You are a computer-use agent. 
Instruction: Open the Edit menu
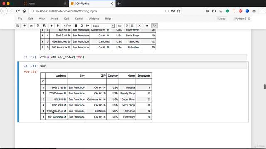[x=30, y=19]
